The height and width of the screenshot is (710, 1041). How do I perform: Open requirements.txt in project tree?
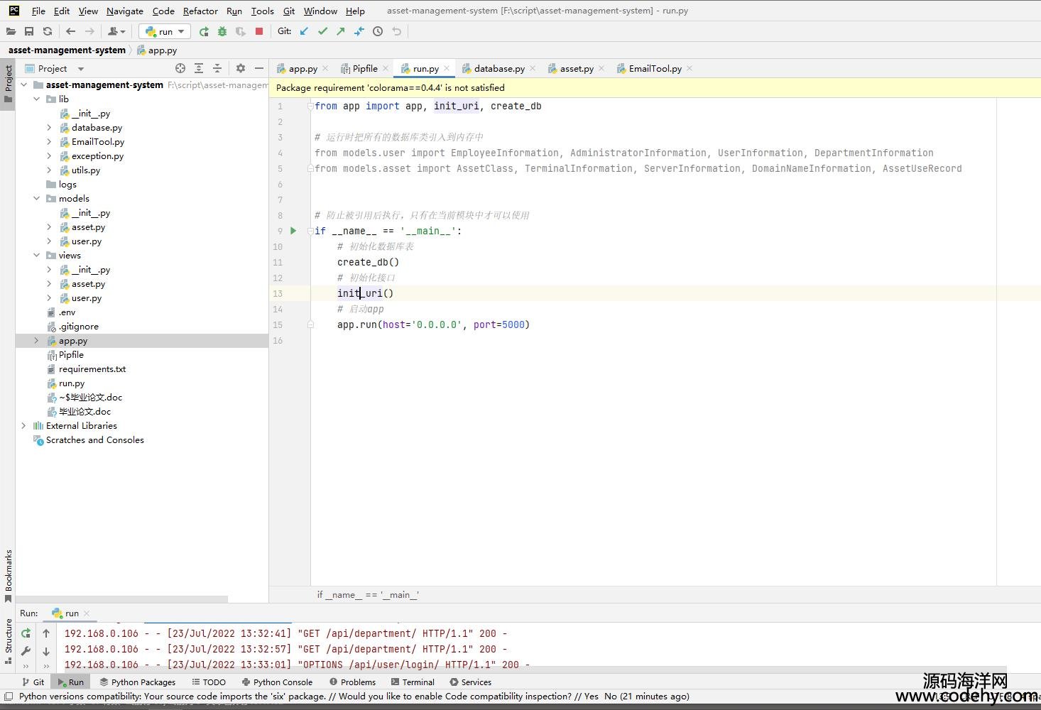pos(92,369)
